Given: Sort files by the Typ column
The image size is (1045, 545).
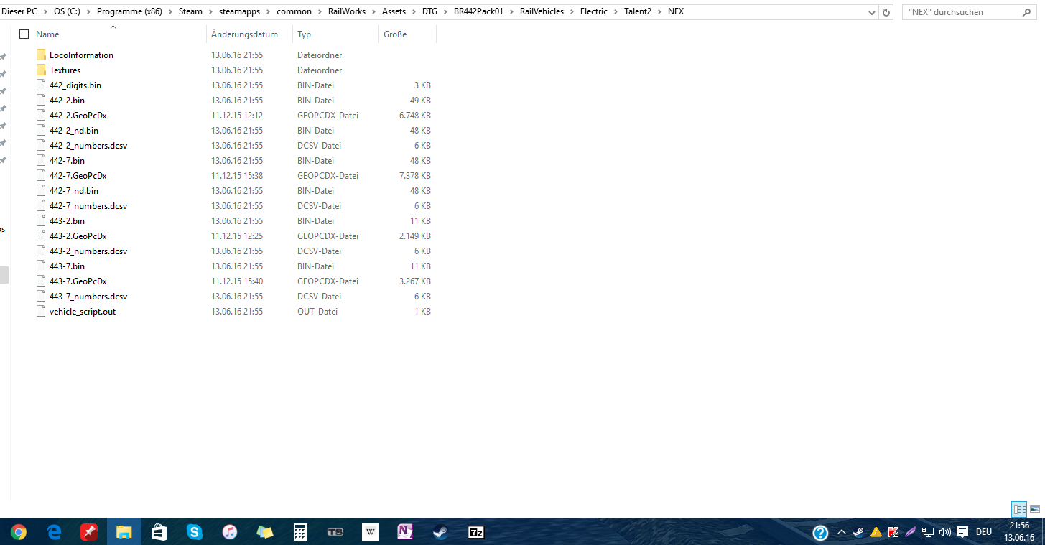Looking at the screenshot, I should tap(304, 34).
